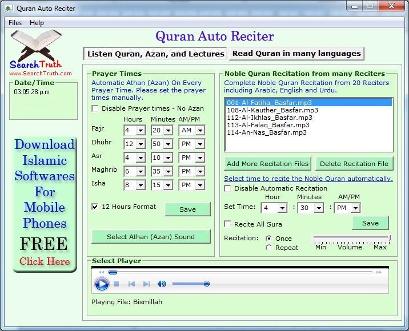Adjust the recitation Volume slider handle
This screenshot has width=409, height=331.
click(x=390, y=238)
